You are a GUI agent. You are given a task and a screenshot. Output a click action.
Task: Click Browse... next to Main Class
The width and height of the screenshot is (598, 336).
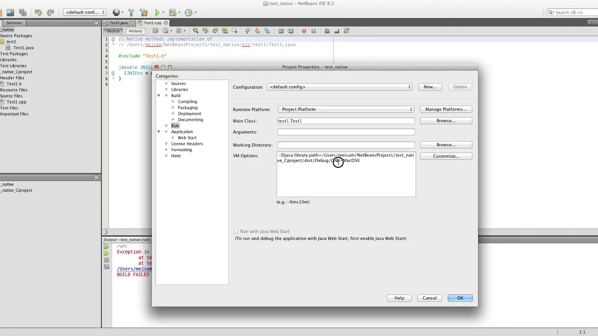446,121
